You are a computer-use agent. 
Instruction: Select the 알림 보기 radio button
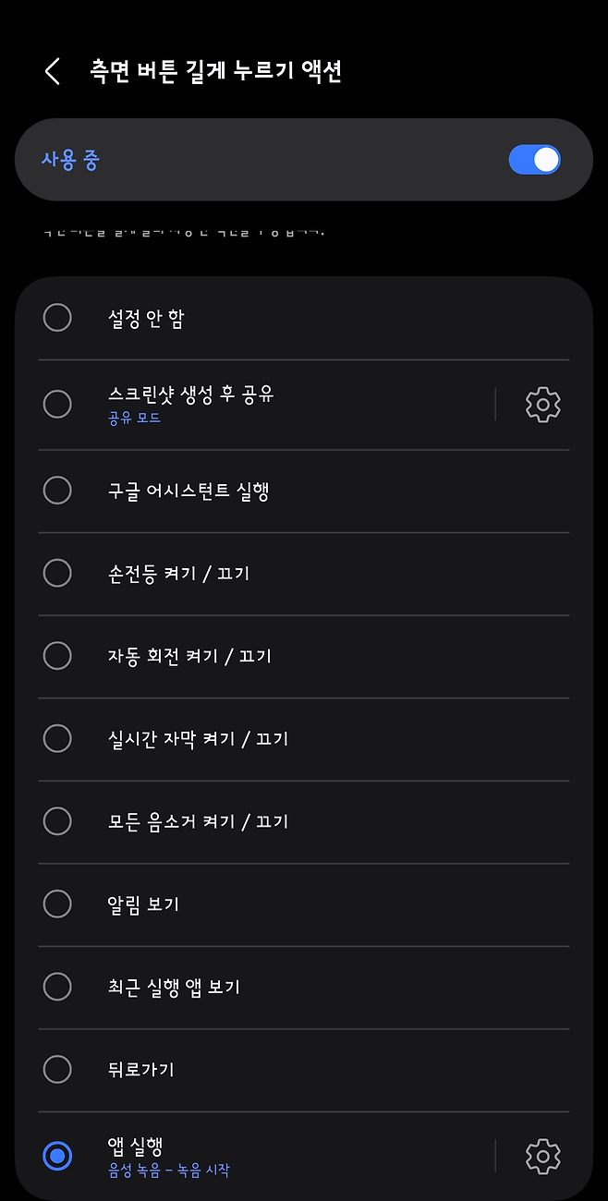point(57,904)
